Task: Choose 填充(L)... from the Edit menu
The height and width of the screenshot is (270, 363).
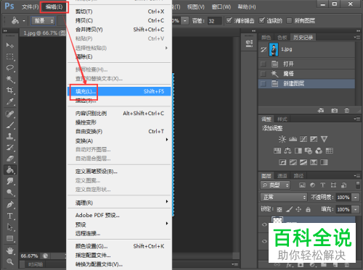Action: (x=119, y=91)
